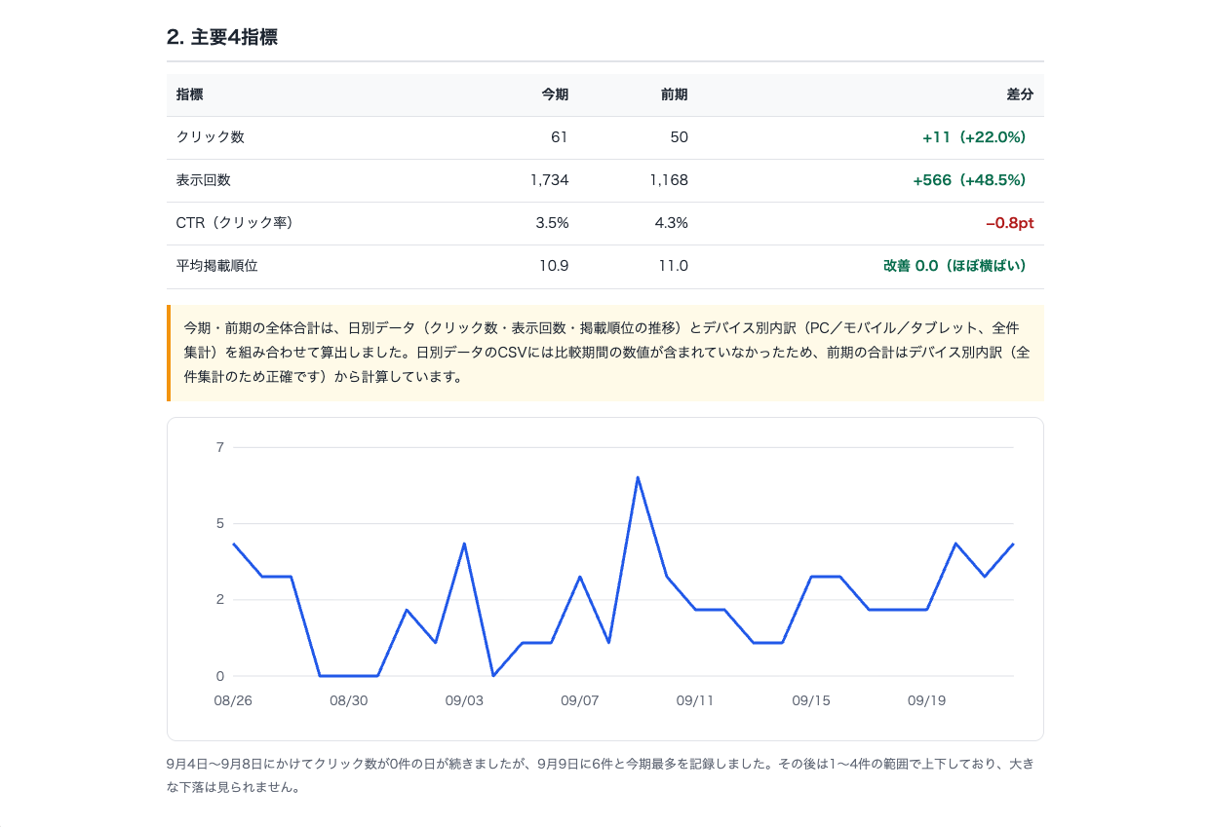
Task: Click the x-axis date "09/19"
Action: [x=926, y=700]
